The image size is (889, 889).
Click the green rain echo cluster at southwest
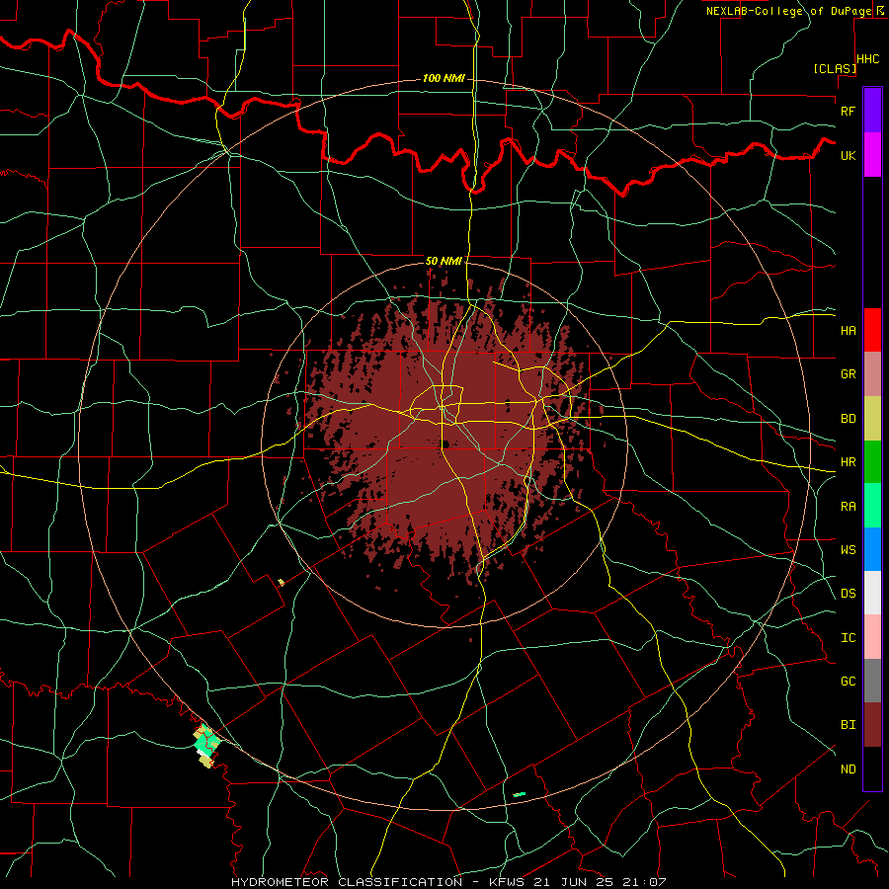(206, 746)
